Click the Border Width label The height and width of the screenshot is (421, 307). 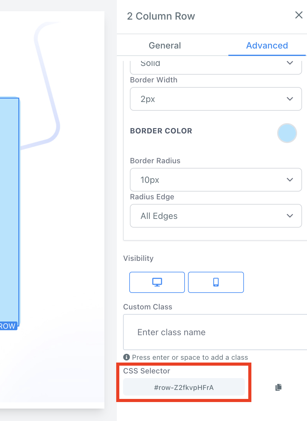154,80
